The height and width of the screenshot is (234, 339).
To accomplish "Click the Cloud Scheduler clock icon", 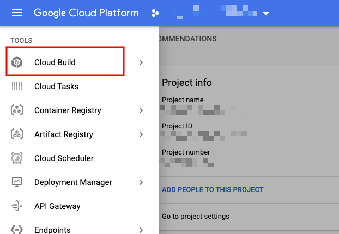I will (x=17, y=158).
